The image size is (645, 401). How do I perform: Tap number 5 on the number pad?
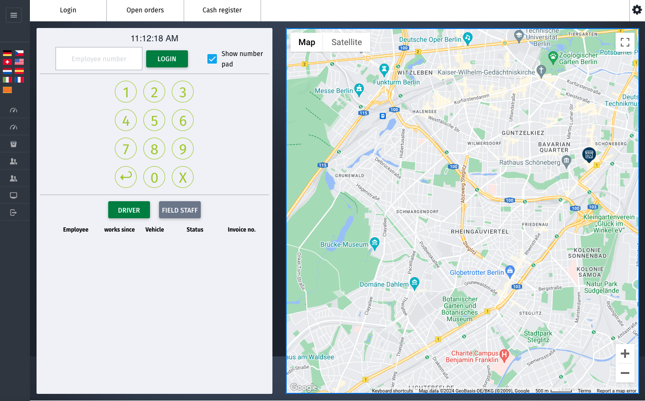coord(154,121)
